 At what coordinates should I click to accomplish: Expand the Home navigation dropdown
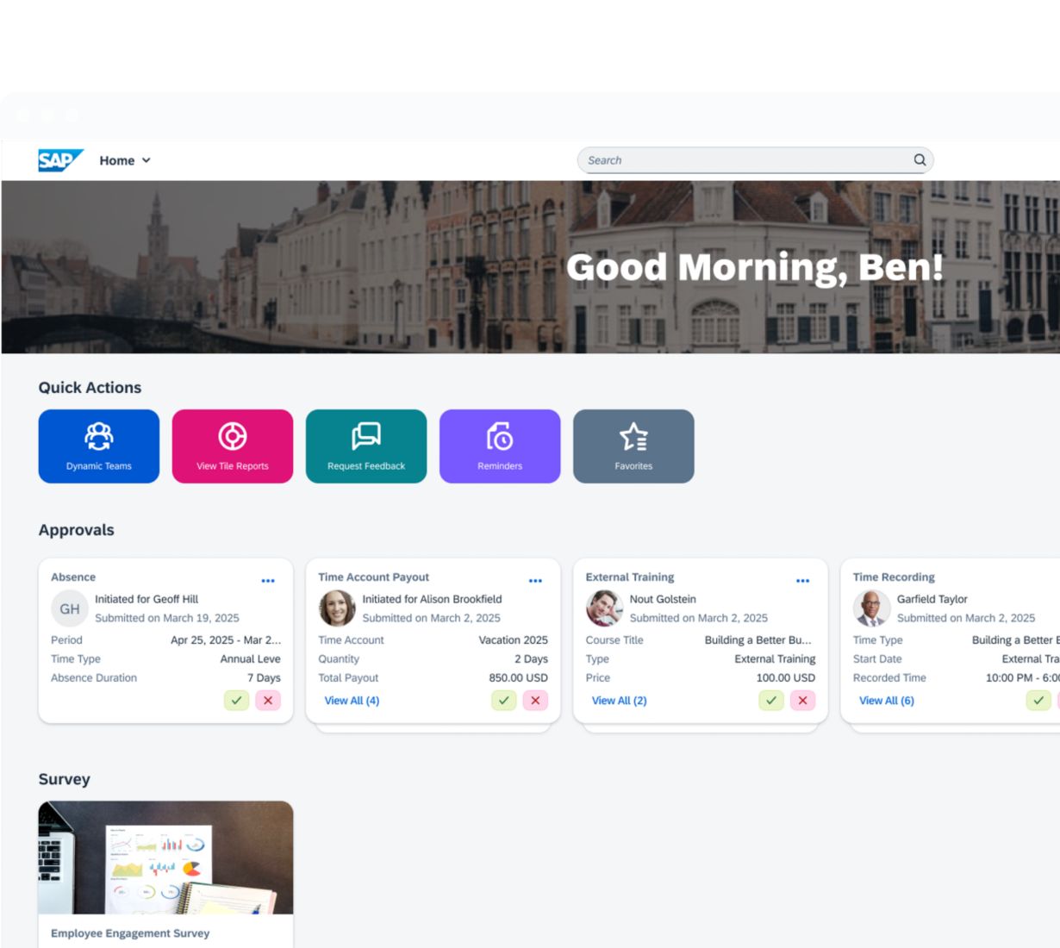[x=125, y=160]
